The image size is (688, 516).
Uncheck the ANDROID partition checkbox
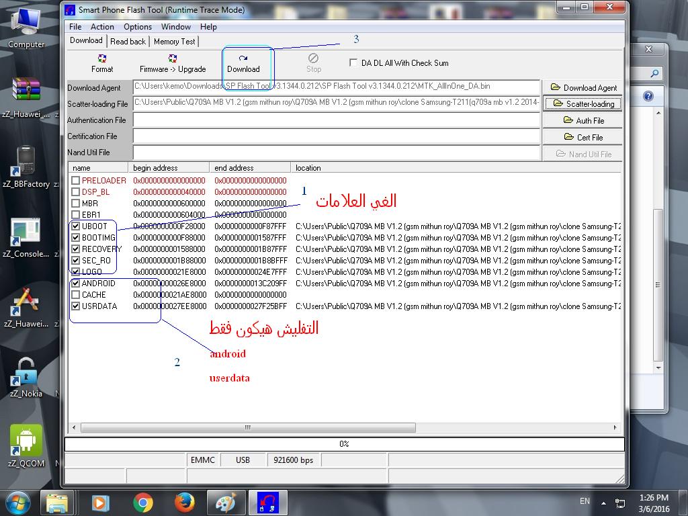click(x=75, y=283)
